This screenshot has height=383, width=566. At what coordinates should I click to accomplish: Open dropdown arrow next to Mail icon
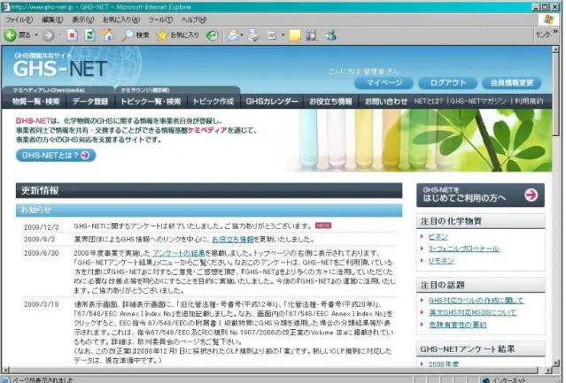[242, 35]
